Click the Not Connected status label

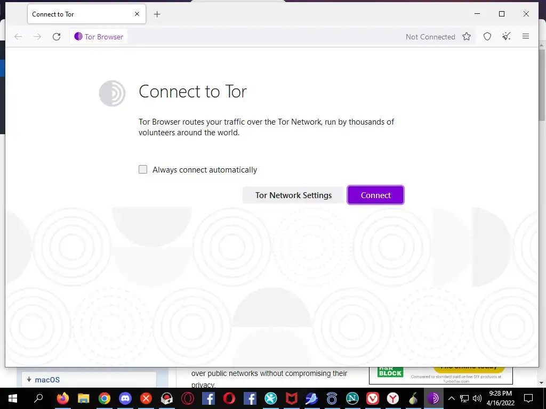(x=430, y=37)
